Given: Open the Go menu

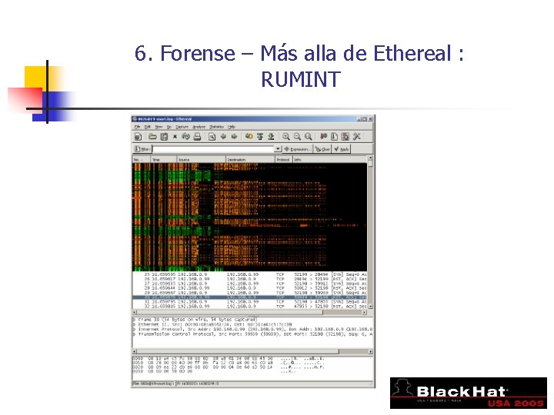Looking at the screenshot, I should pyautogui.click(x=169, y=127).
